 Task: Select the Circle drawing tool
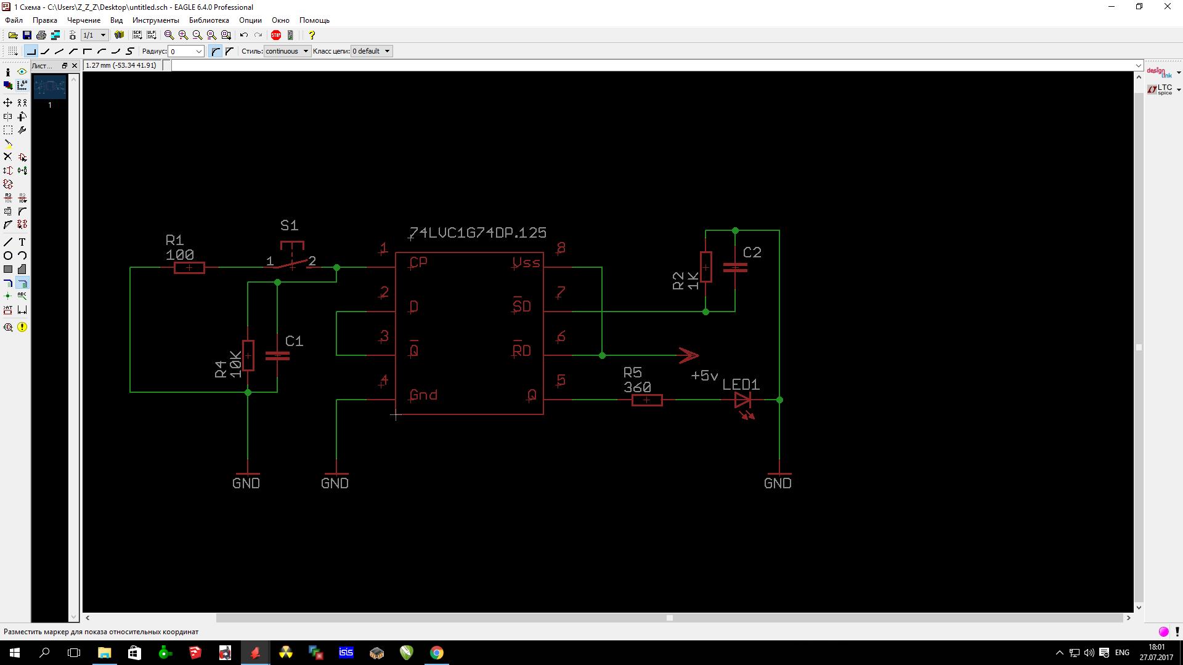(x=8, y=256)
